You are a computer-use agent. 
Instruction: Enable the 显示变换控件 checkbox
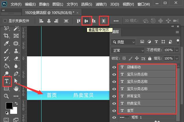pos(5,21)
